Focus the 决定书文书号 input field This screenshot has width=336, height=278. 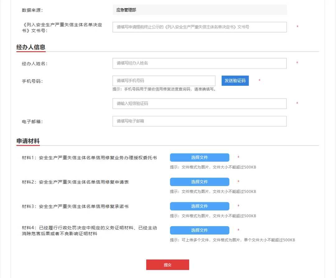(199, 27)
